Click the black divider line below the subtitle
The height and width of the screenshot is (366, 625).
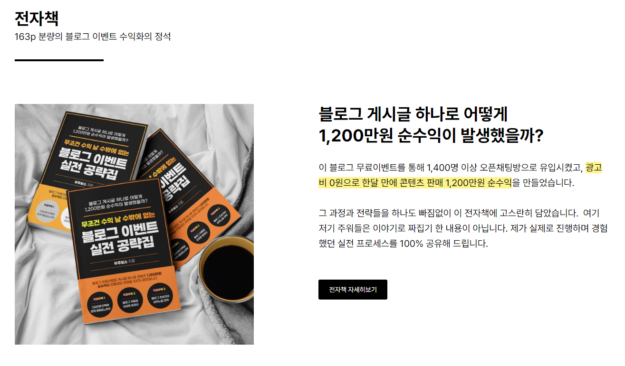(59, 60)
